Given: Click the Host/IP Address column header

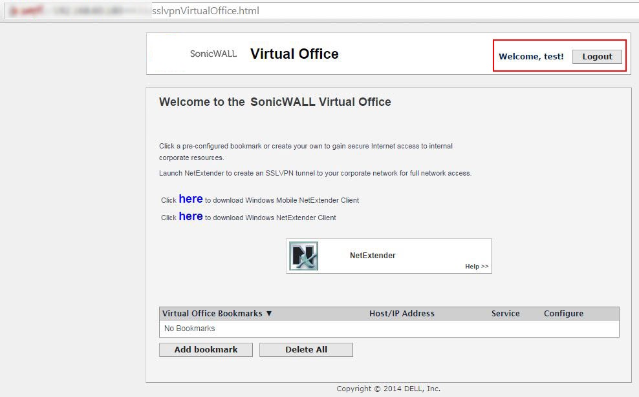Looking at the screenshot, I should (x=402, y=314).
